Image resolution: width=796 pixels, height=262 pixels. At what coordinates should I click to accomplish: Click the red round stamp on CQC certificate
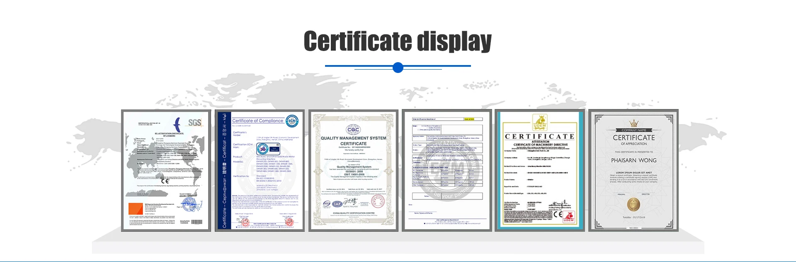point(377,202)
